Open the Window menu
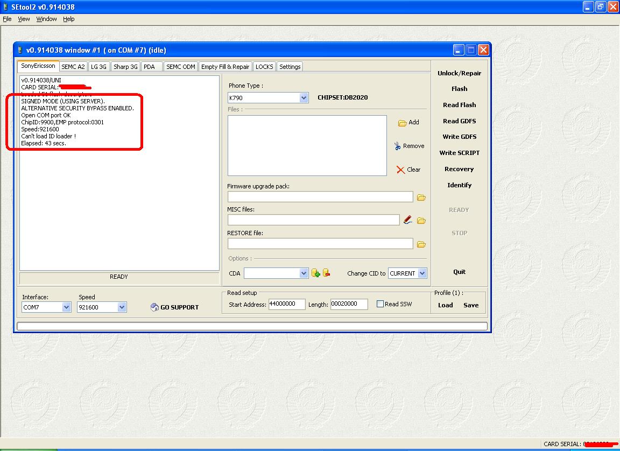The width and height of the screenshot is (620, 451). coord(46,19)
